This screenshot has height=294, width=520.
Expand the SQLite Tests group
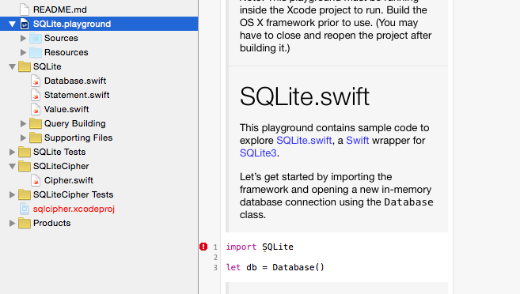[13, 152]
